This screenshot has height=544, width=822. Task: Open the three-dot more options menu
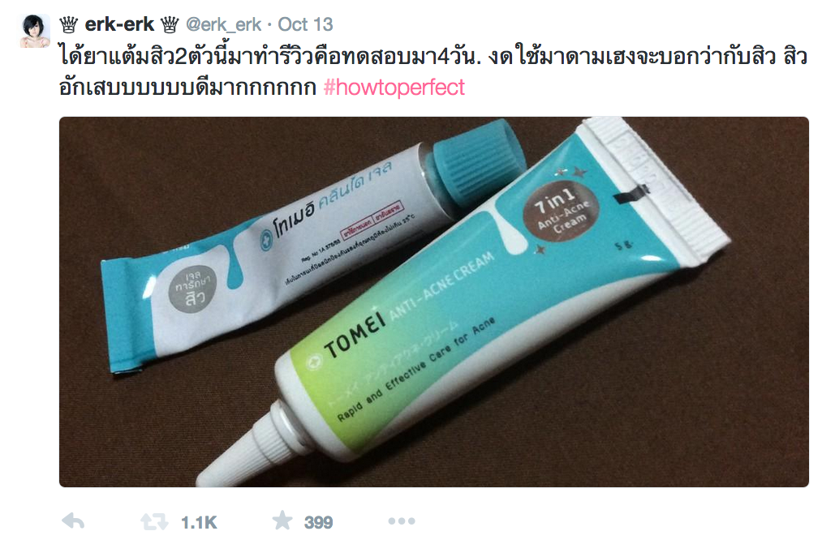tap(402, 521)
